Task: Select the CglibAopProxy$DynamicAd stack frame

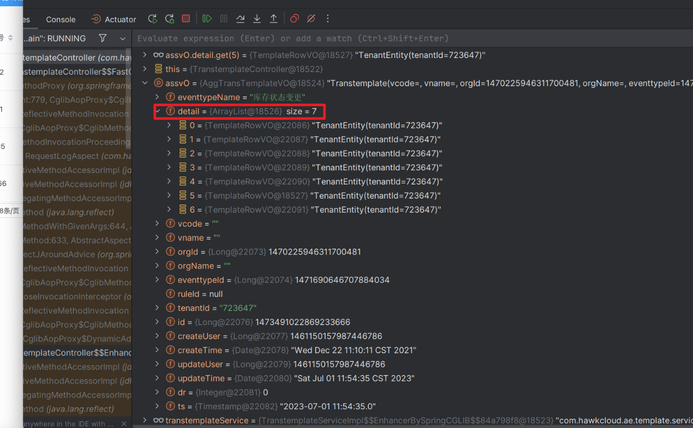Action: coord(77,339)
